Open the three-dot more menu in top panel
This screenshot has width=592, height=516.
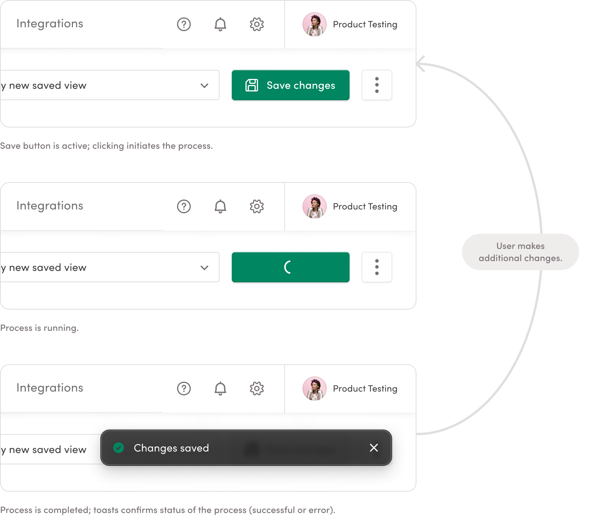pos(377,85)
